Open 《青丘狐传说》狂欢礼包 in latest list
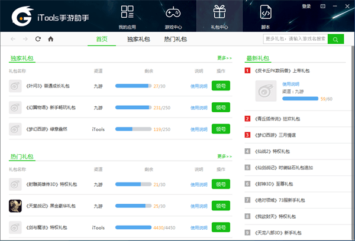The width and height of the screenshot is (355, 241). (x=279, y=119)
